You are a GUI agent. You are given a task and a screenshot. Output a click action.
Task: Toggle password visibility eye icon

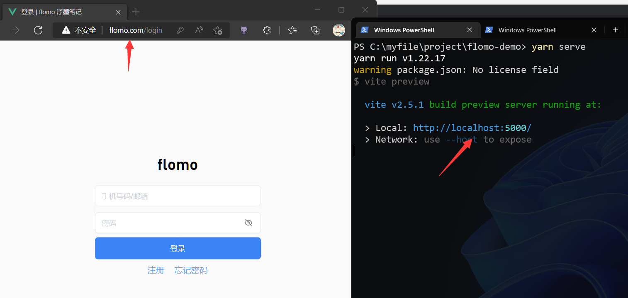point(248,223)
